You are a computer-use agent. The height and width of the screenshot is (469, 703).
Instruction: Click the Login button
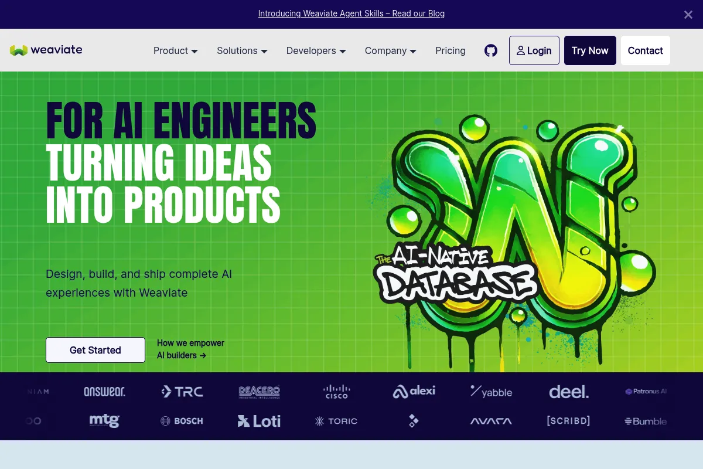click(534, 50)
